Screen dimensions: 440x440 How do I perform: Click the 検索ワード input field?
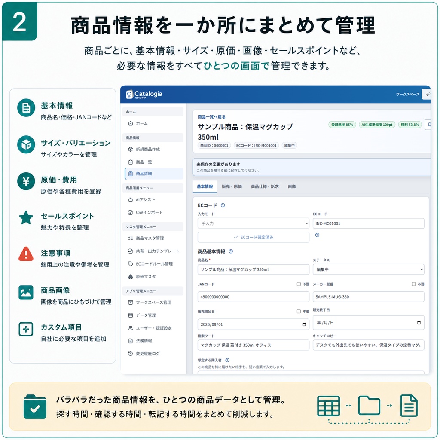pos(254,345)
